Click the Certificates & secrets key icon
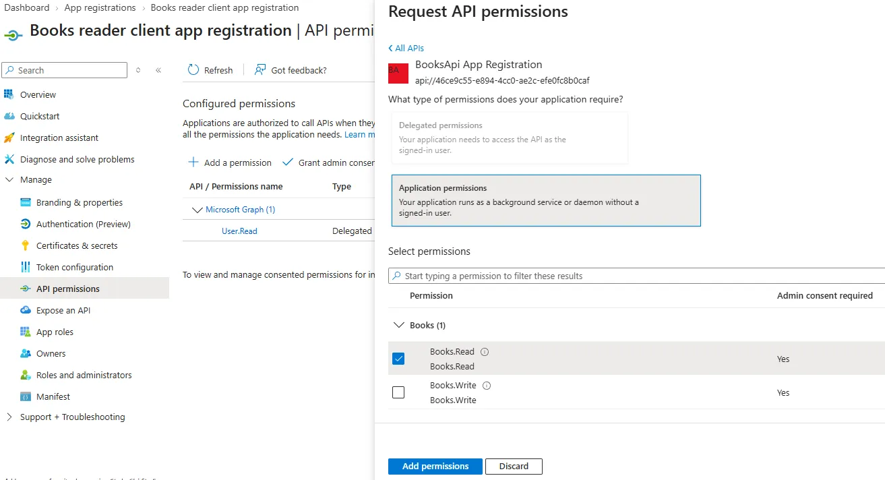885x480 pixels. (26, 245)
